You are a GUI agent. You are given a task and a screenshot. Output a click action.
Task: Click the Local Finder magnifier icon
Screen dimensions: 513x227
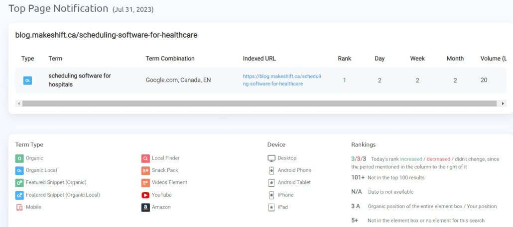[x=145, y=158]
